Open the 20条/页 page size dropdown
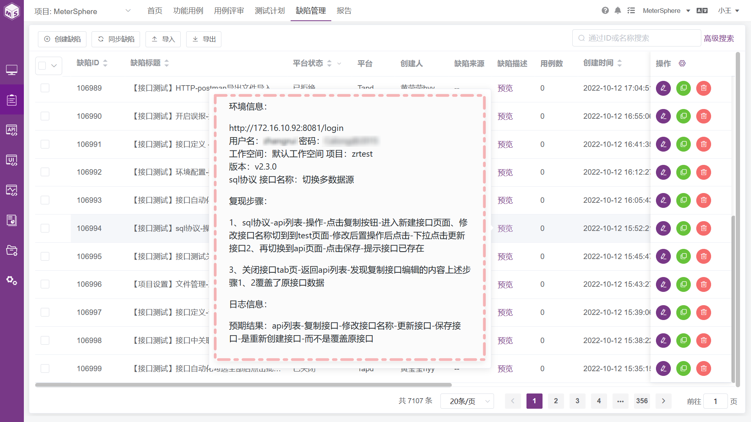This screenshot has height=422, width=751. coord(467,401)
